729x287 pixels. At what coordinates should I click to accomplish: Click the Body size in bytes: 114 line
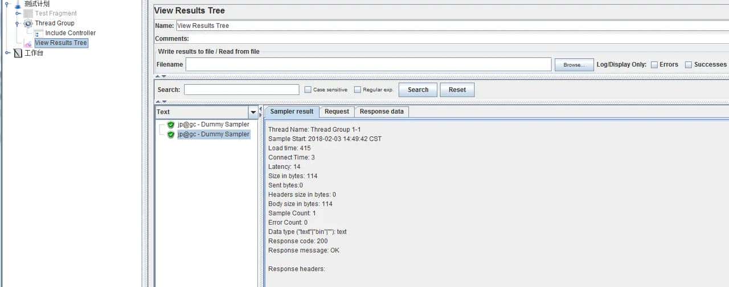[300, 204]
